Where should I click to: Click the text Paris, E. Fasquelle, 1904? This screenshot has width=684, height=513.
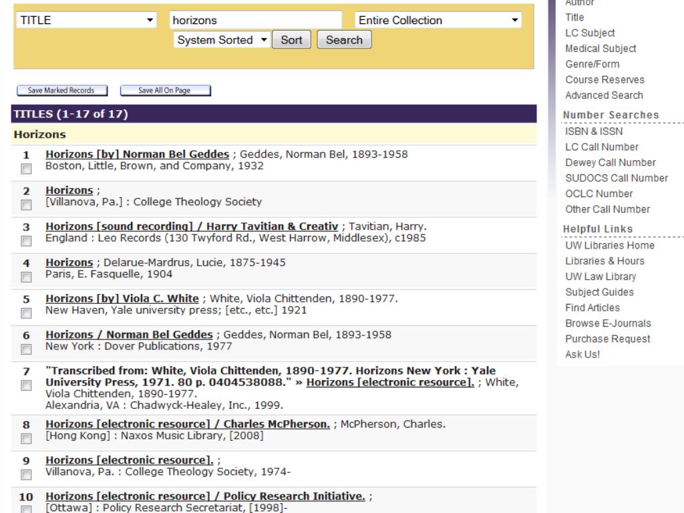click(x=109, y=275)
